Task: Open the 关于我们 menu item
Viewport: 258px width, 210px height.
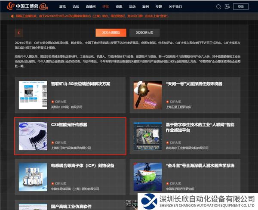Action: [x=175, y=7]
